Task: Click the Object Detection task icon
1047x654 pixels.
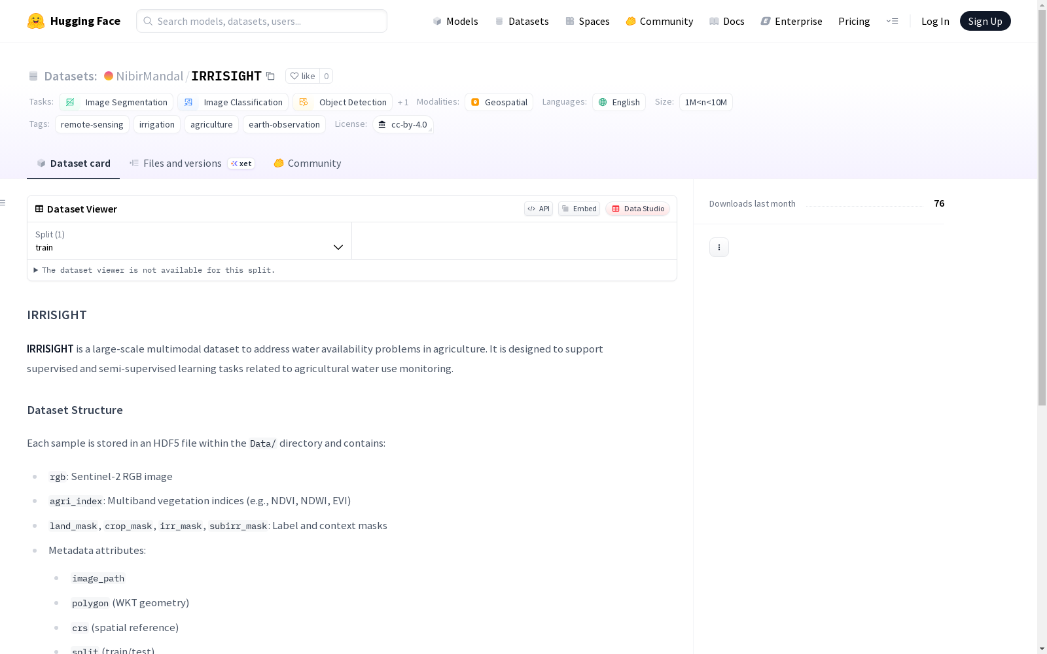Action: point(304,102)
